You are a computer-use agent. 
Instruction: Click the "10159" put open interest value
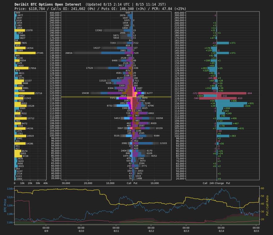pos(159,128)
